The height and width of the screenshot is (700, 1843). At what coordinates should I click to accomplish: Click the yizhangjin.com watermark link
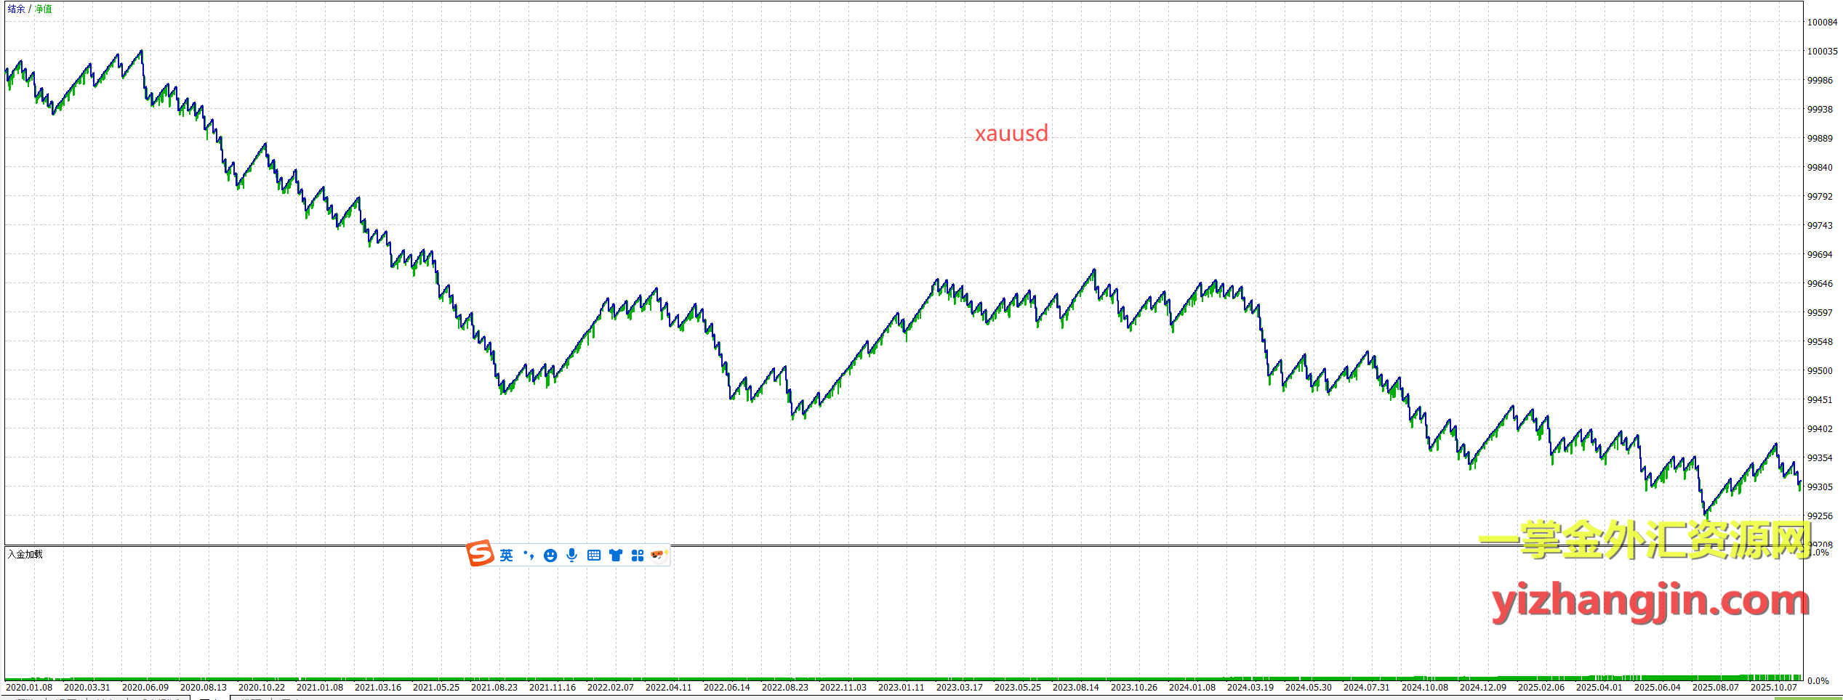[1650, 602]
